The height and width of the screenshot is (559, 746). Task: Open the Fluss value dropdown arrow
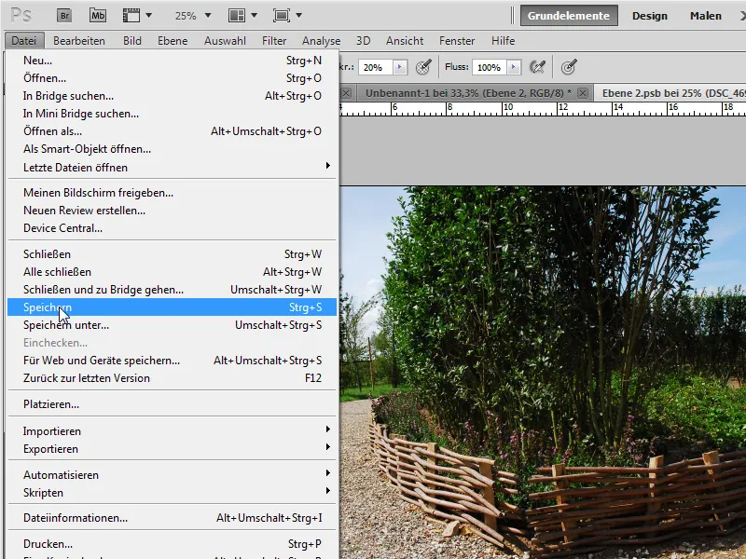pyautogui.click(x=513, y=67)
